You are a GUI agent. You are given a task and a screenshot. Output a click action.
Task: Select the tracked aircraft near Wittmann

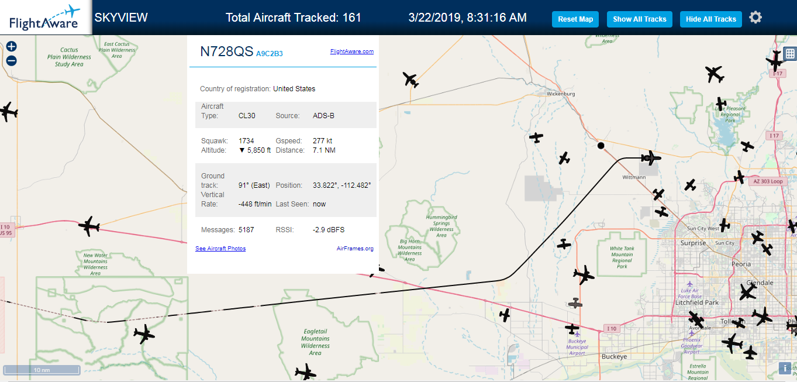[x=651, y=157]
